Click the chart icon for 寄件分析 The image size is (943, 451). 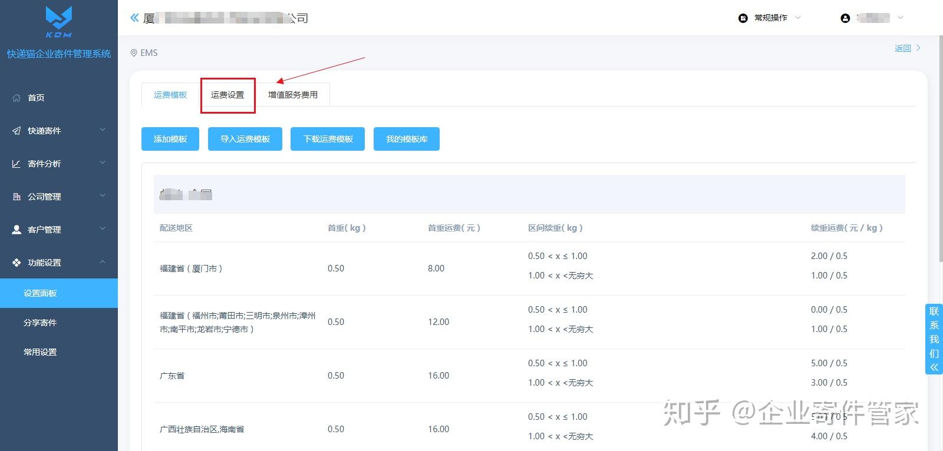(17, 164)
